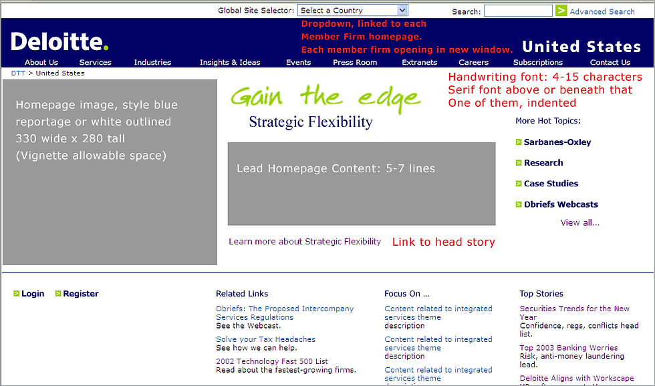Open Securities Trends for the New Year story
This screenshot has width=655, height=386.
[574, 313]
